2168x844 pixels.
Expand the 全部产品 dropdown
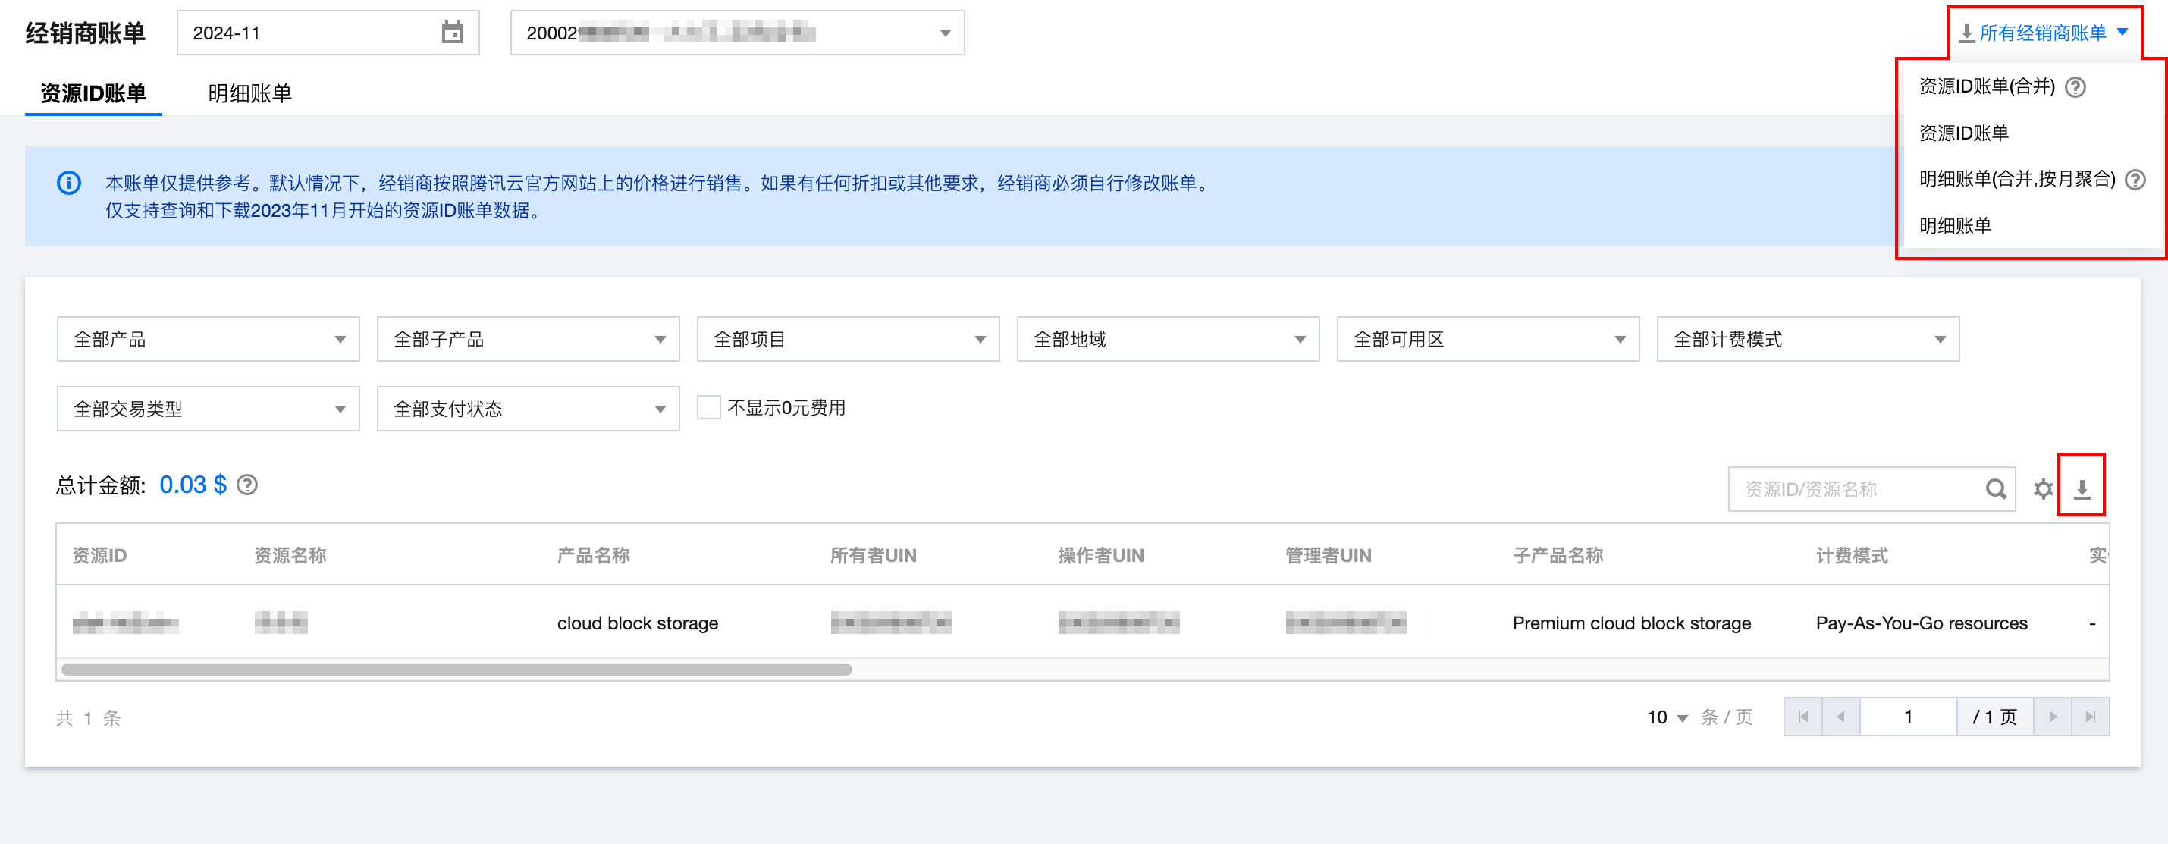coord(208,339)
